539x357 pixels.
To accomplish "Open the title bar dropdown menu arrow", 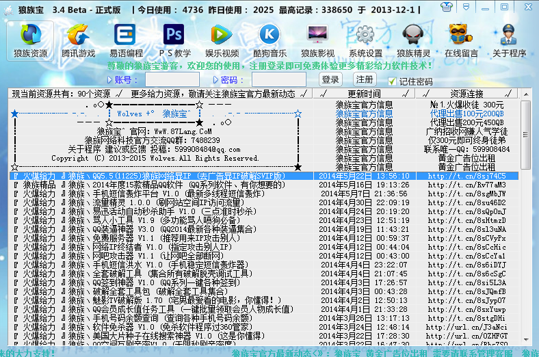I will coord(466,7).
